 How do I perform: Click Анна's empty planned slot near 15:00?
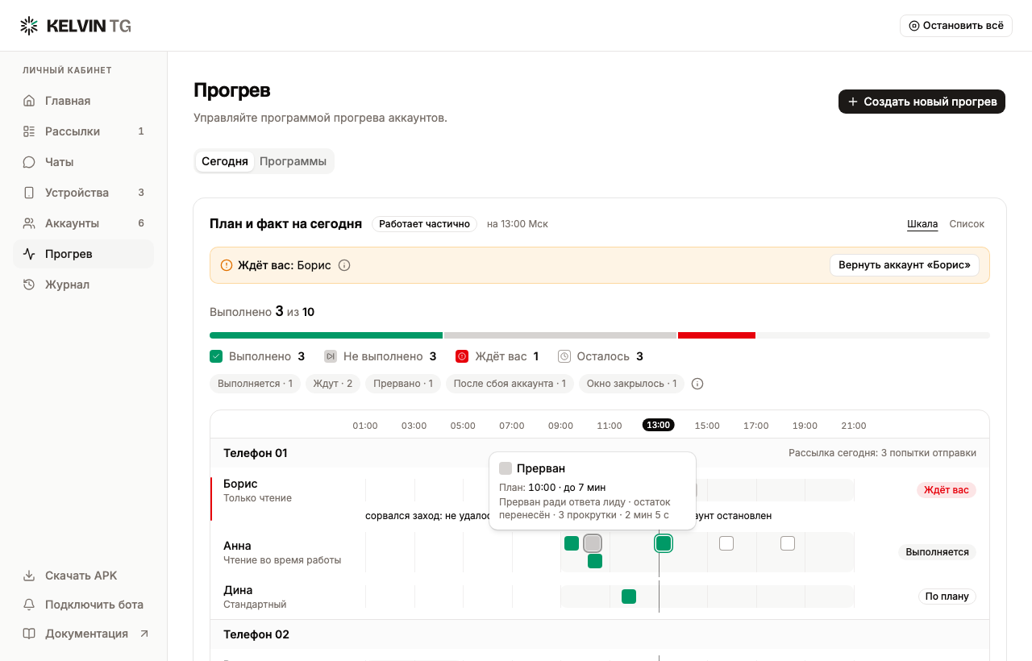coord(726,543)
